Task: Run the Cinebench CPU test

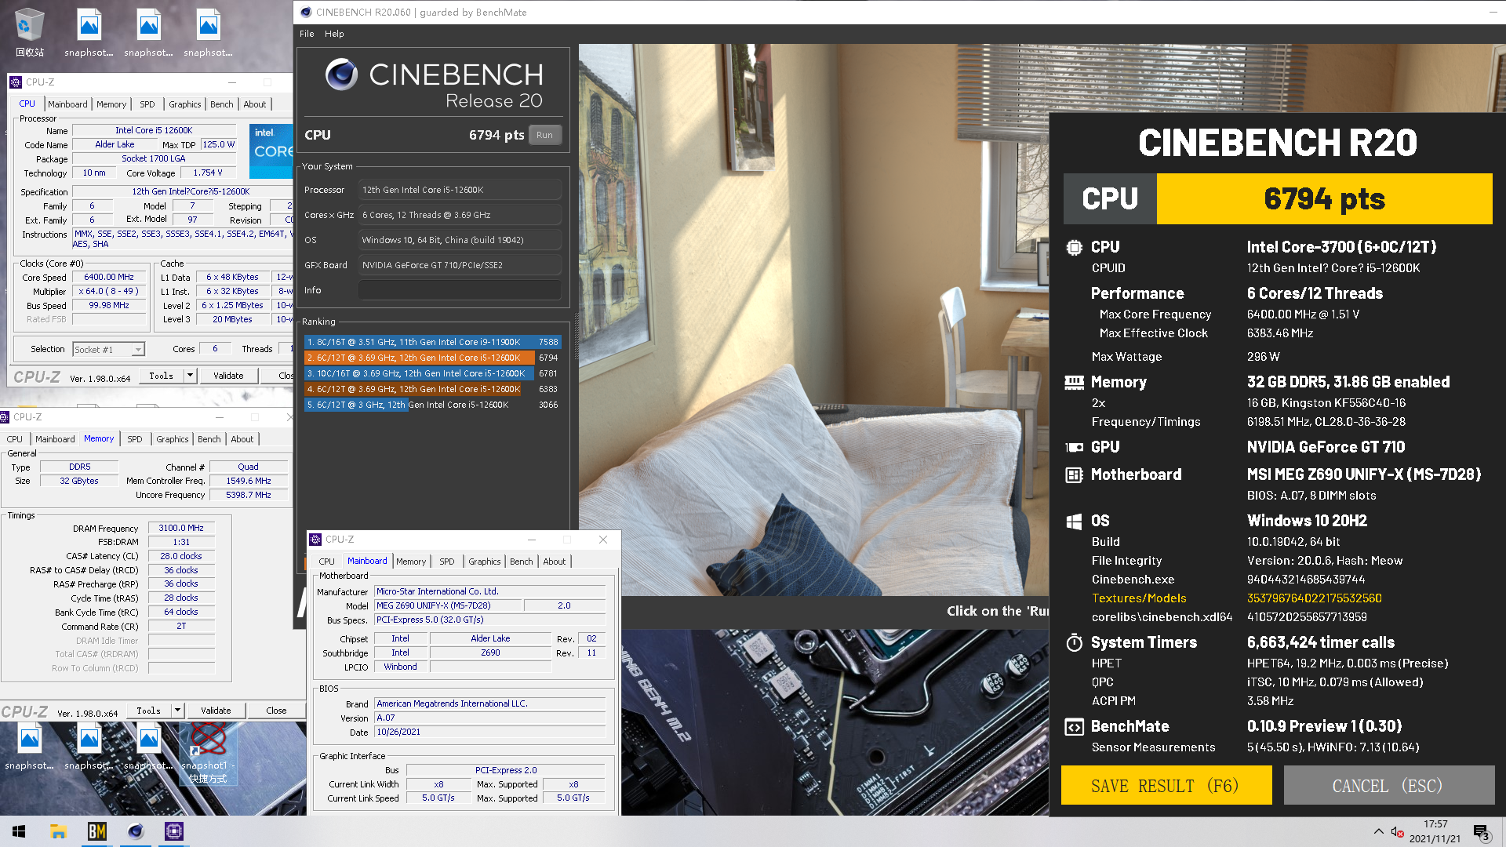Action: pyautogui.click(x=544, y=135)
